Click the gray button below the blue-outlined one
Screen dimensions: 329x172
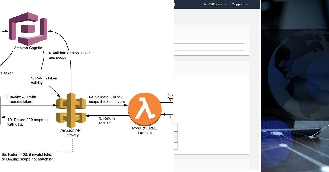[176, 137]
